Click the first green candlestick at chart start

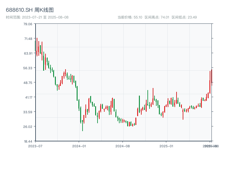[x=35, y=46]
